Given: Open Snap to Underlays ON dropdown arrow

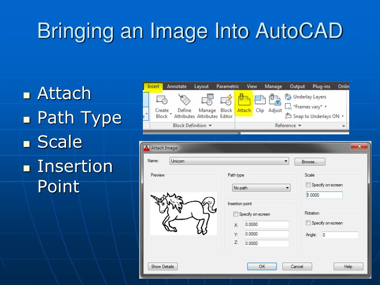Looking at the screenshot, I should (343, 116).
